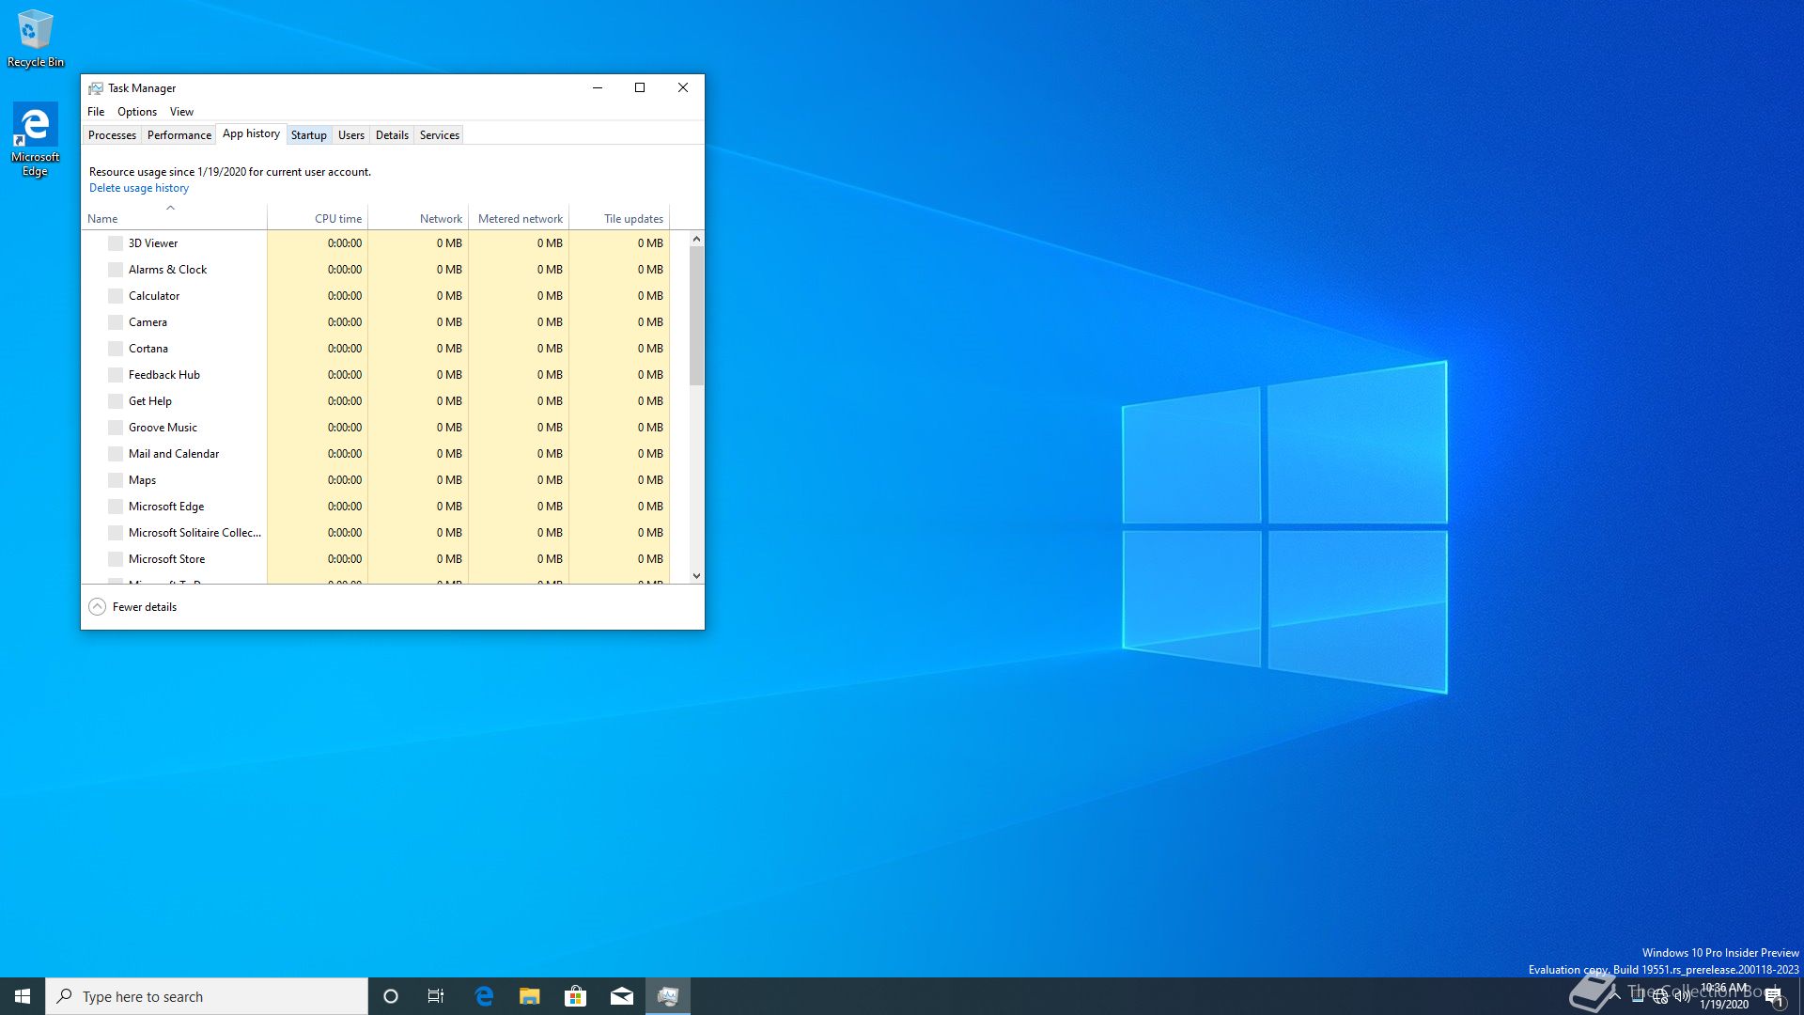Click the list scrollbar down arrow
This screenshot has width=1804, height=1015.
pos(696,576)
